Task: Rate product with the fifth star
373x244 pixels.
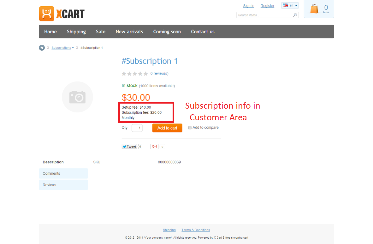Action: [145, 74]
